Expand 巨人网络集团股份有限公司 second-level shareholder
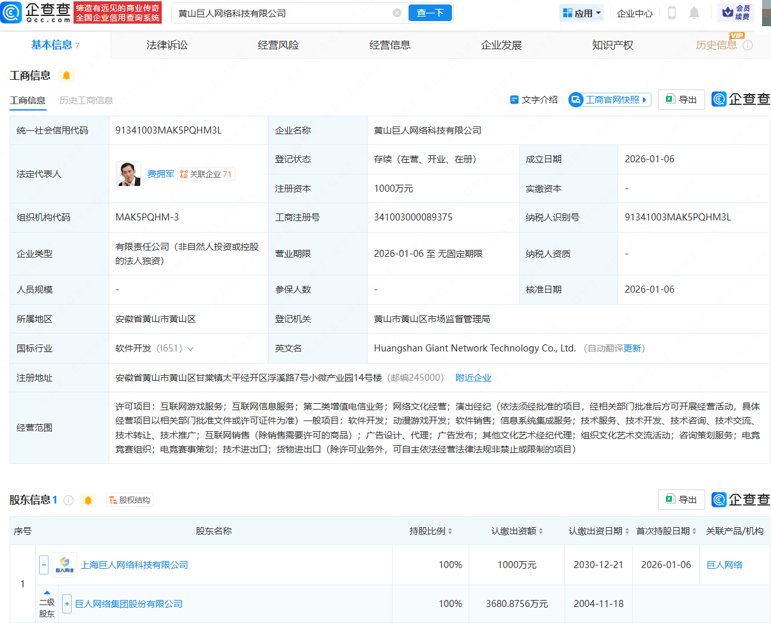 [x=68, y=603]
